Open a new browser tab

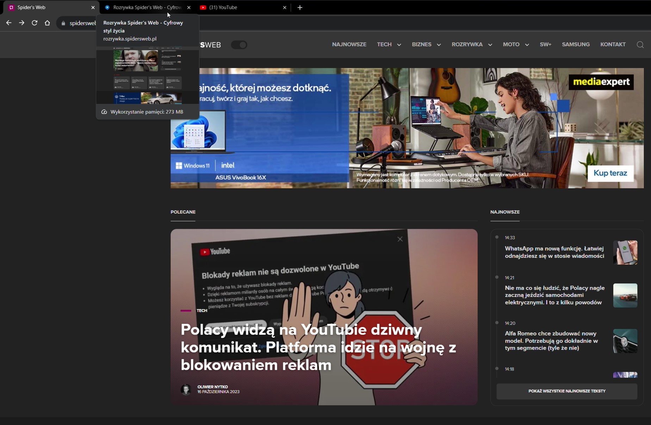(300, 7)
